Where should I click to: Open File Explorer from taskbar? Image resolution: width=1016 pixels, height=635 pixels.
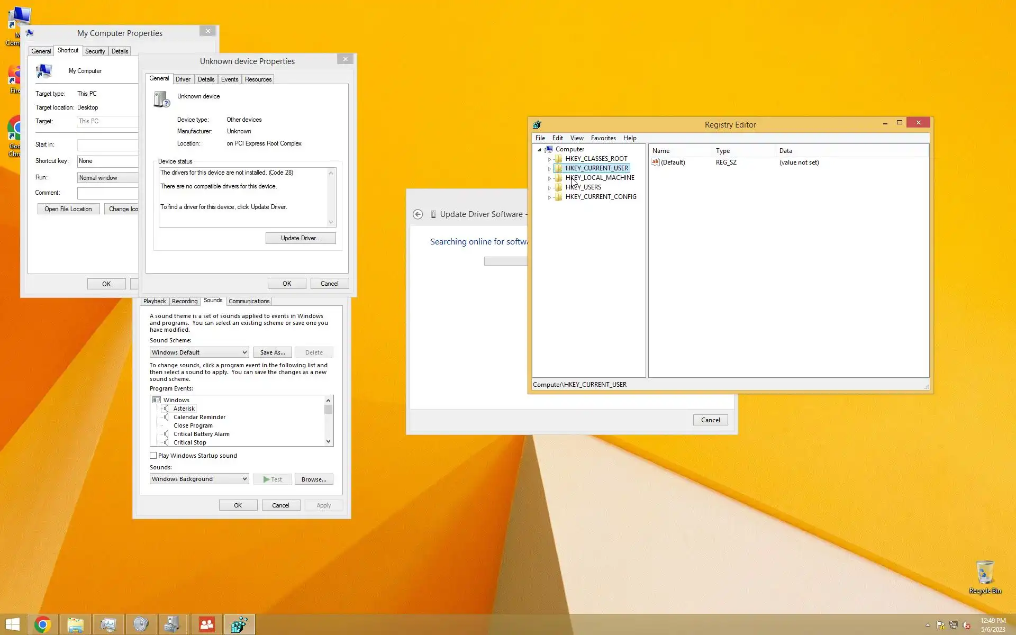76,624
